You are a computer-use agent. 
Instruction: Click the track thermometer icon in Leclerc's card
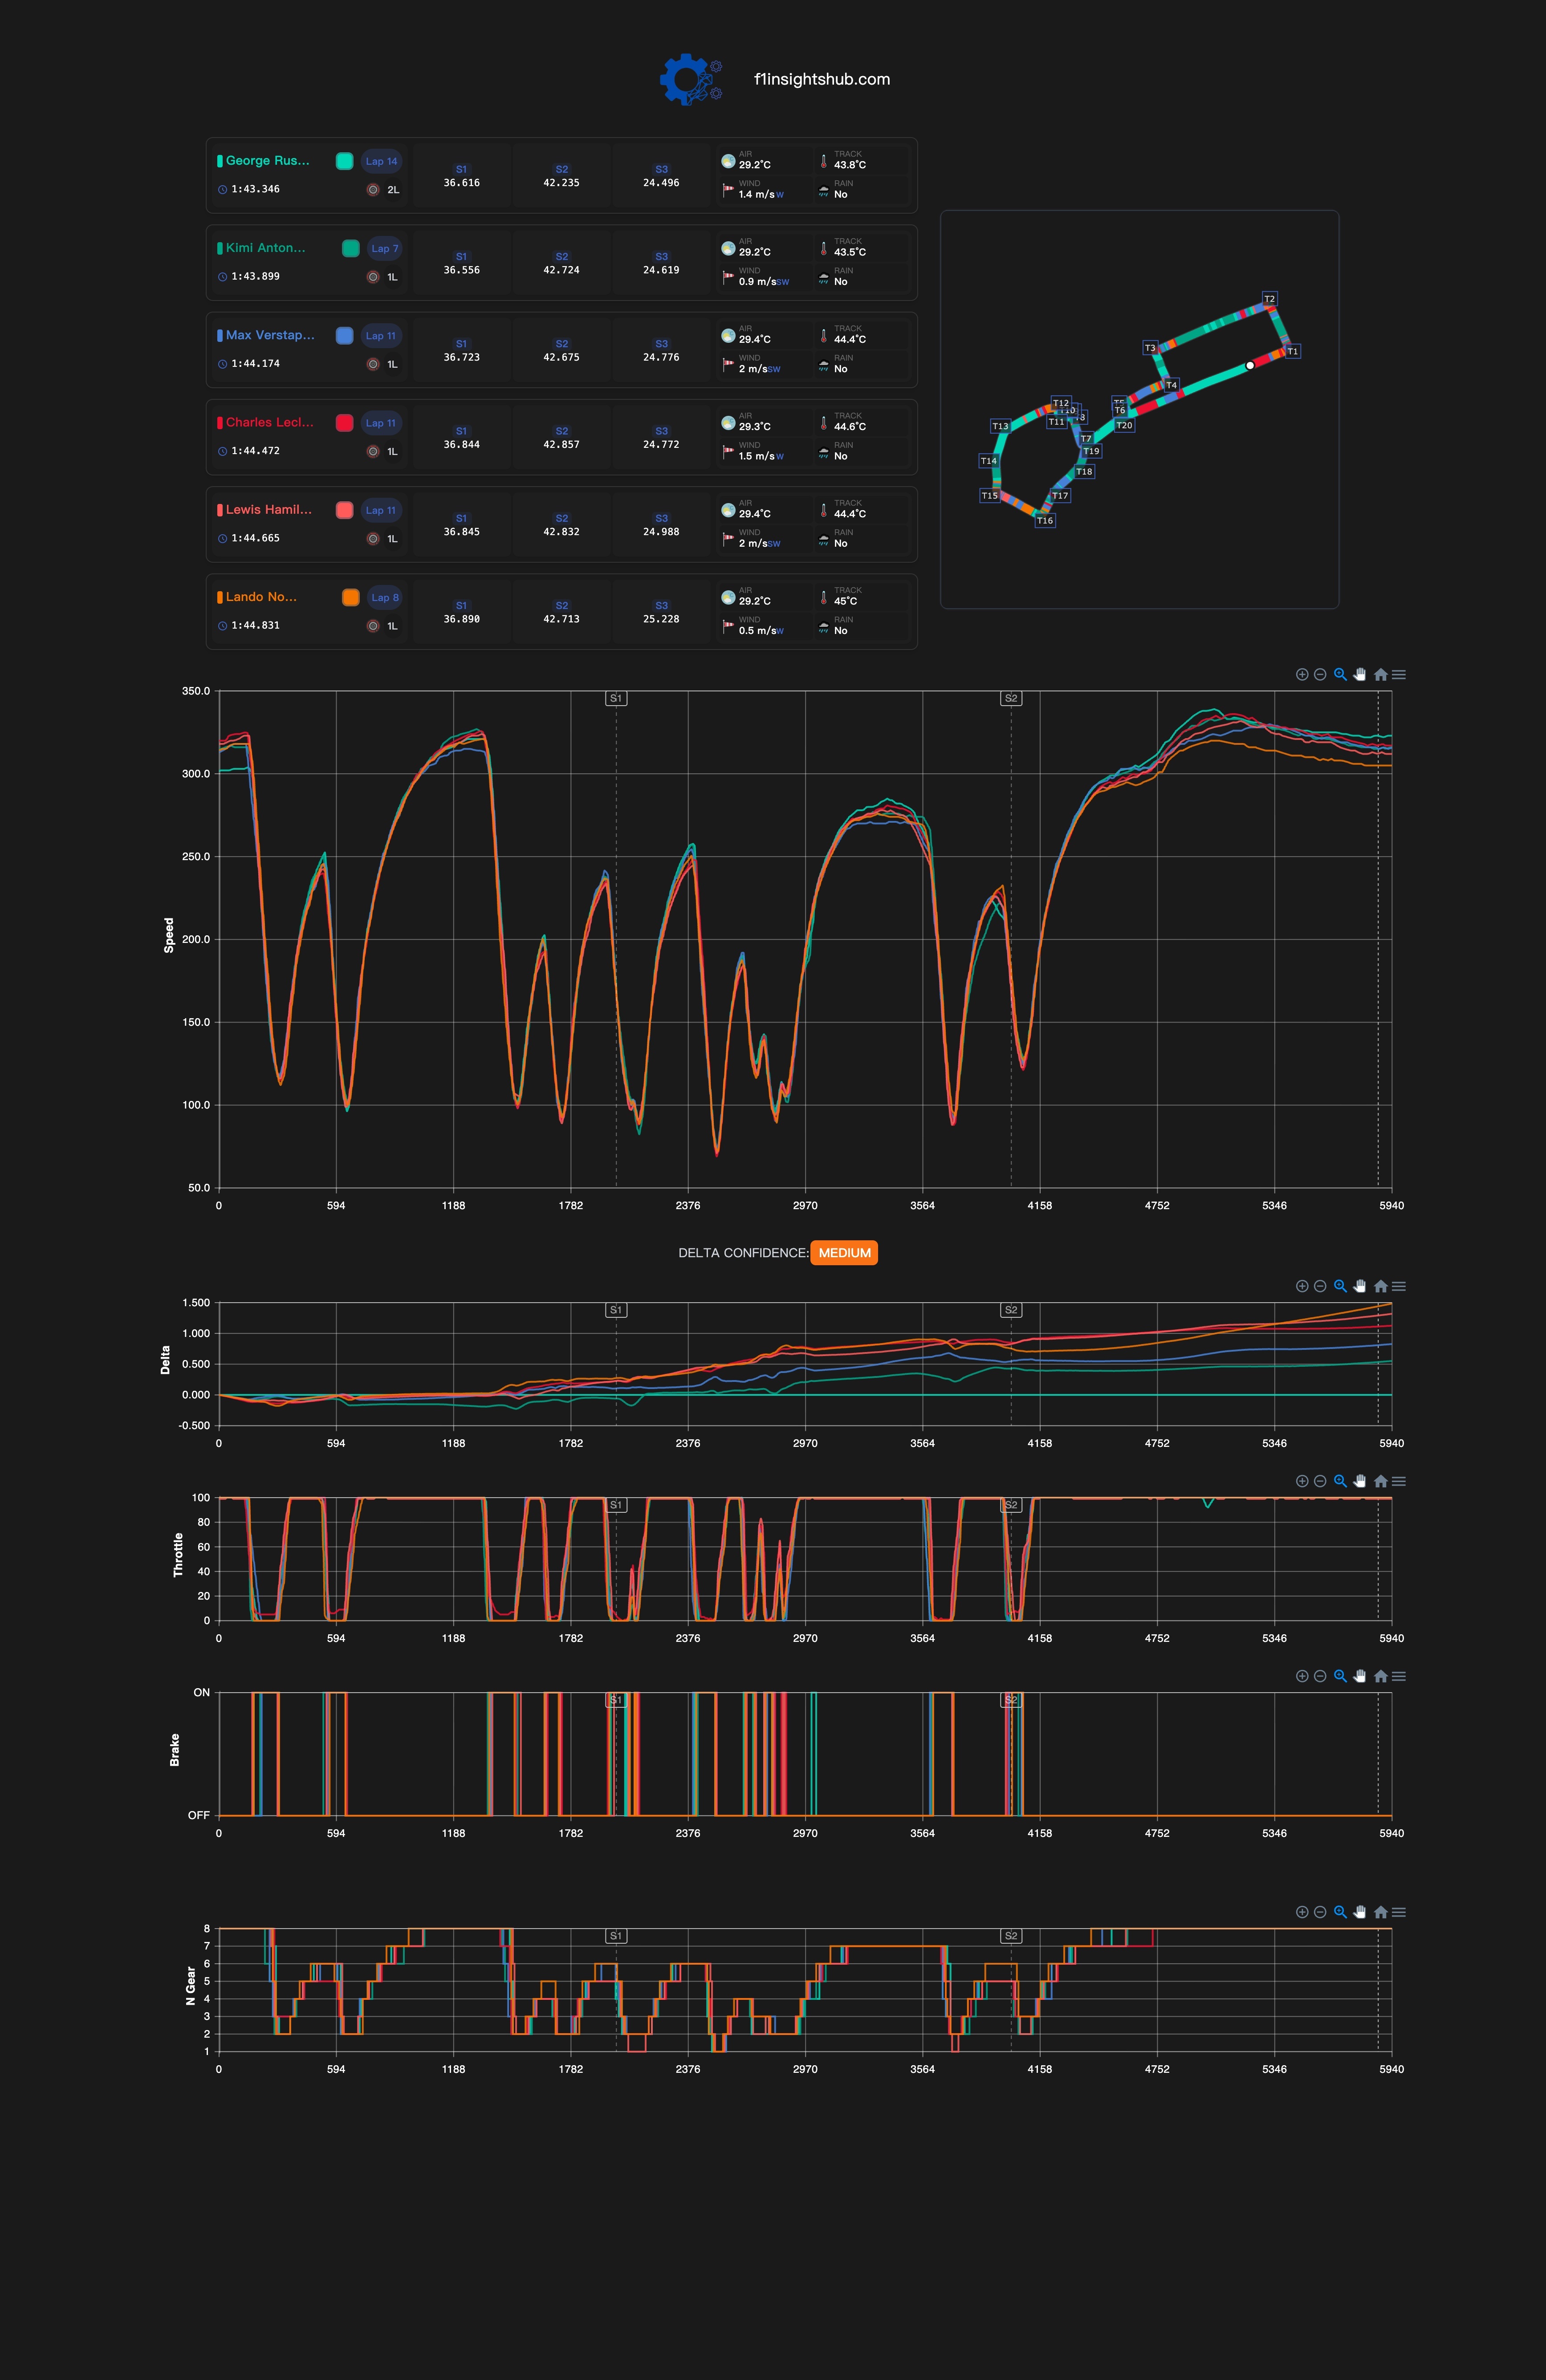coord(824,423)
